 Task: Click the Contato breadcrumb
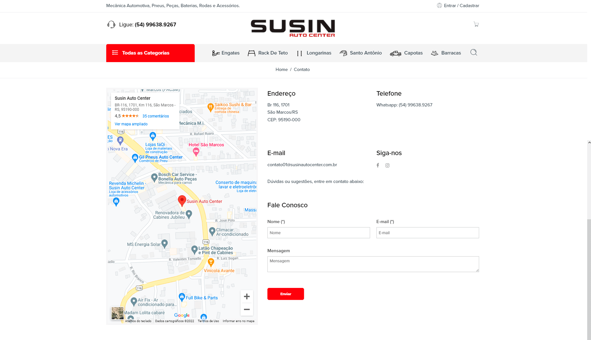tap(302, 70)
